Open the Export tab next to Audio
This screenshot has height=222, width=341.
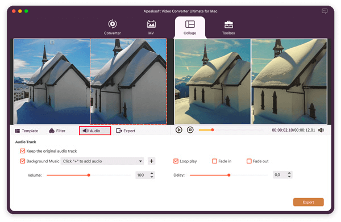(x=126, y=131)
